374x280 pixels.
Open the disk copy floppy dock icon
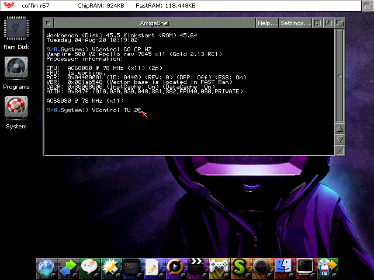328,268
